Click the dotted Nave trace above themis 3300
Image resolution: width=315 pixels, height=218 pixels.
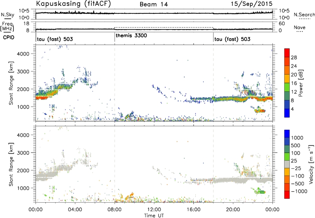click(x=164, y=27)
